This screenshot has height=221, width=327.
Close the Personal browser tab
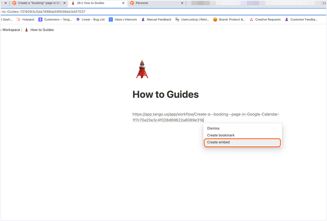tap(182, 3)
